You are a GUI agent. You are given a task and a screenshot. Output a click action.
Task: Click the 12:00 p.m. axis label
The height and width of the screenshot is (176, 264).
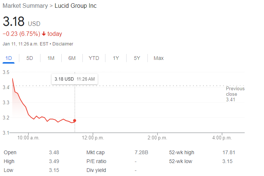[93, 138]
